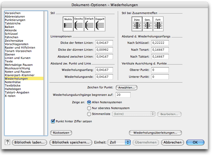The width and height of the screenshot is (213, 155).
Task: Click the Wiederholungsende value field
Action: coord(104,77)
